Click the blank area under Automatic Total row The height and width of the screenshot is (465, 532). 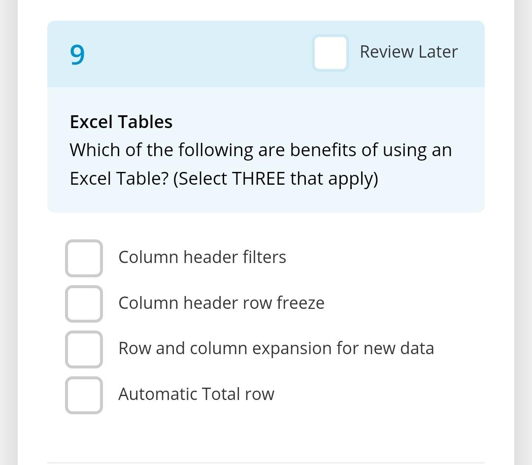266,437
